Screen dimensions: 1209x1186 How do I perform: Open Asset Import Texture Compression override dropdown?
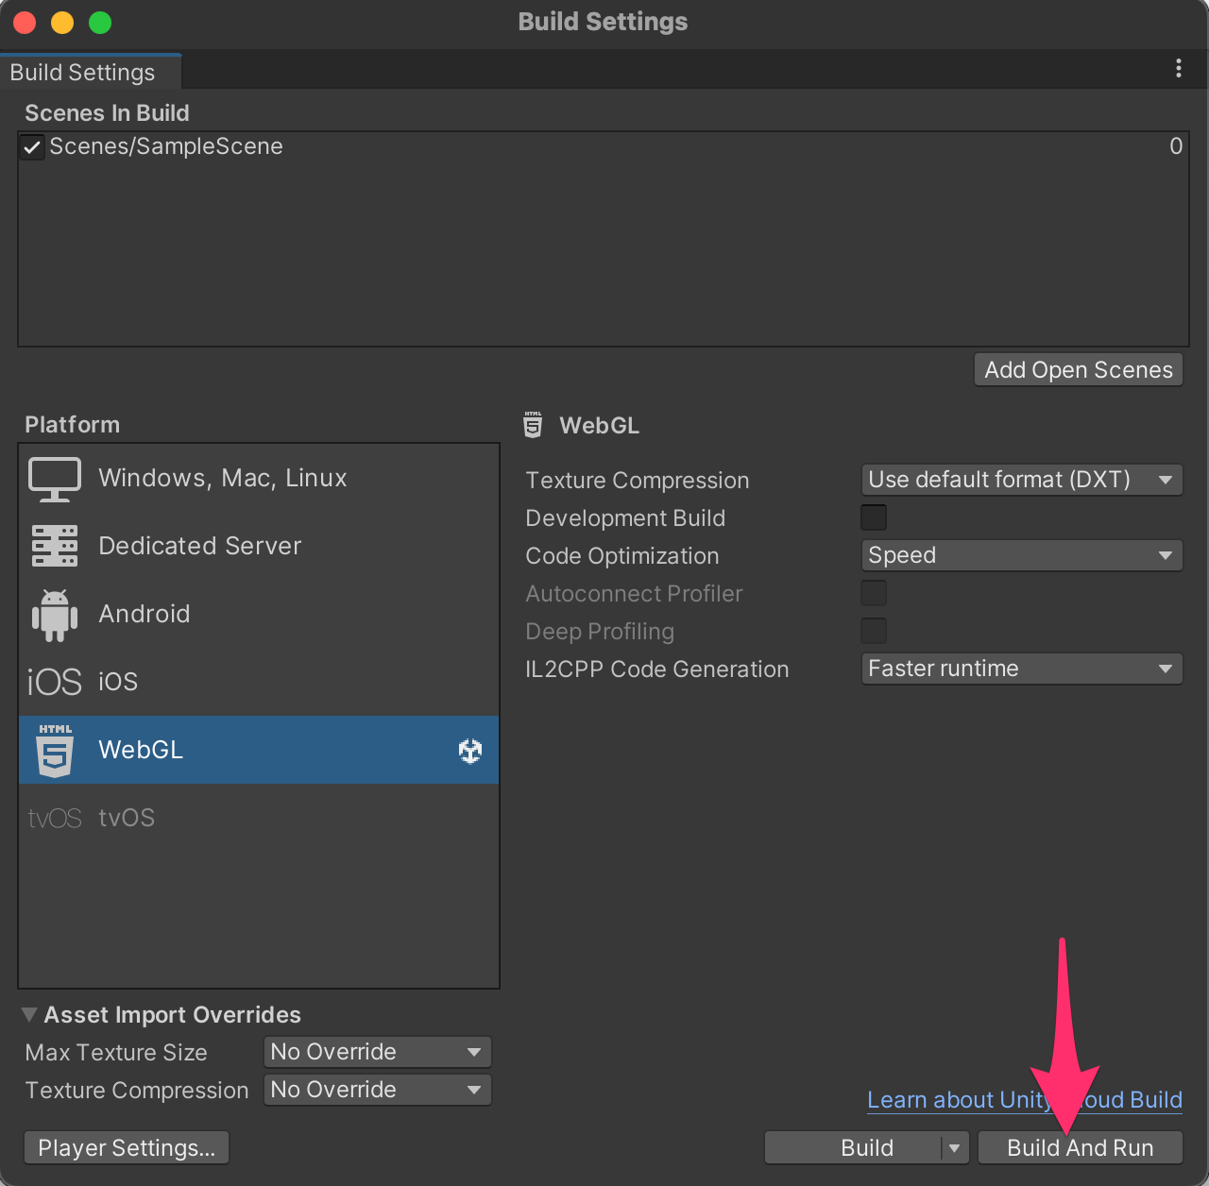pos(378,1090)
